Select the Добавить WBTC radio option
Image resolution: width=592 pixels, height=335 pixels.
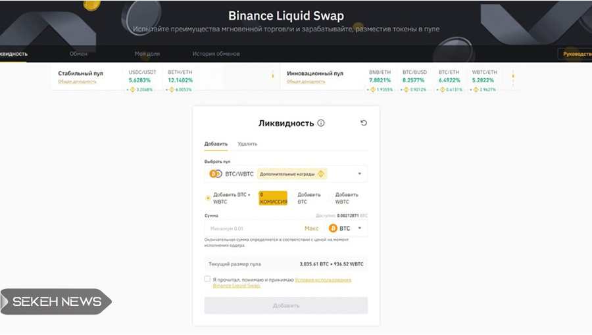click(x=330, y=198)
